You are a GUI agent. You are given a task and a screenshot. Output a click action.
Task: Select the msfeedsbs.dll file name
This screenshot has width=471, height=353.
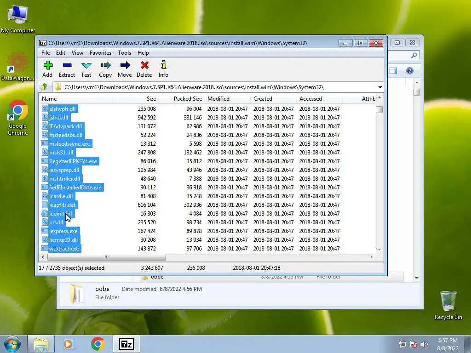(x=66, y=135)
